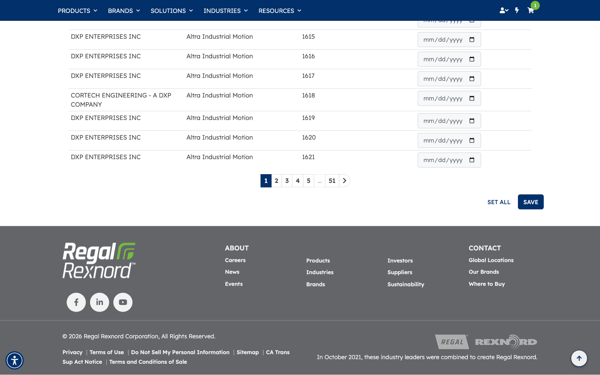The width and height of the screenshot is (600, 375).
Task: Click the Regal Rexnord footer logo
Action: [99, 260]
